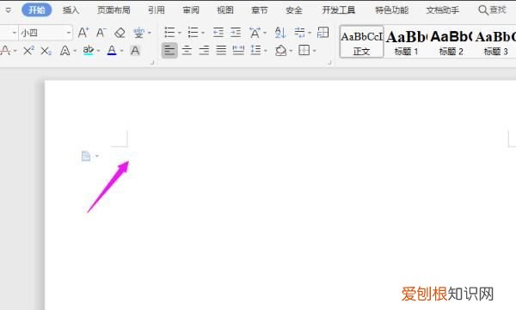Expand the 小四 font size dropdown arrow
The height and width of the screenshot is (310, 516).
[x=69, y=33]
